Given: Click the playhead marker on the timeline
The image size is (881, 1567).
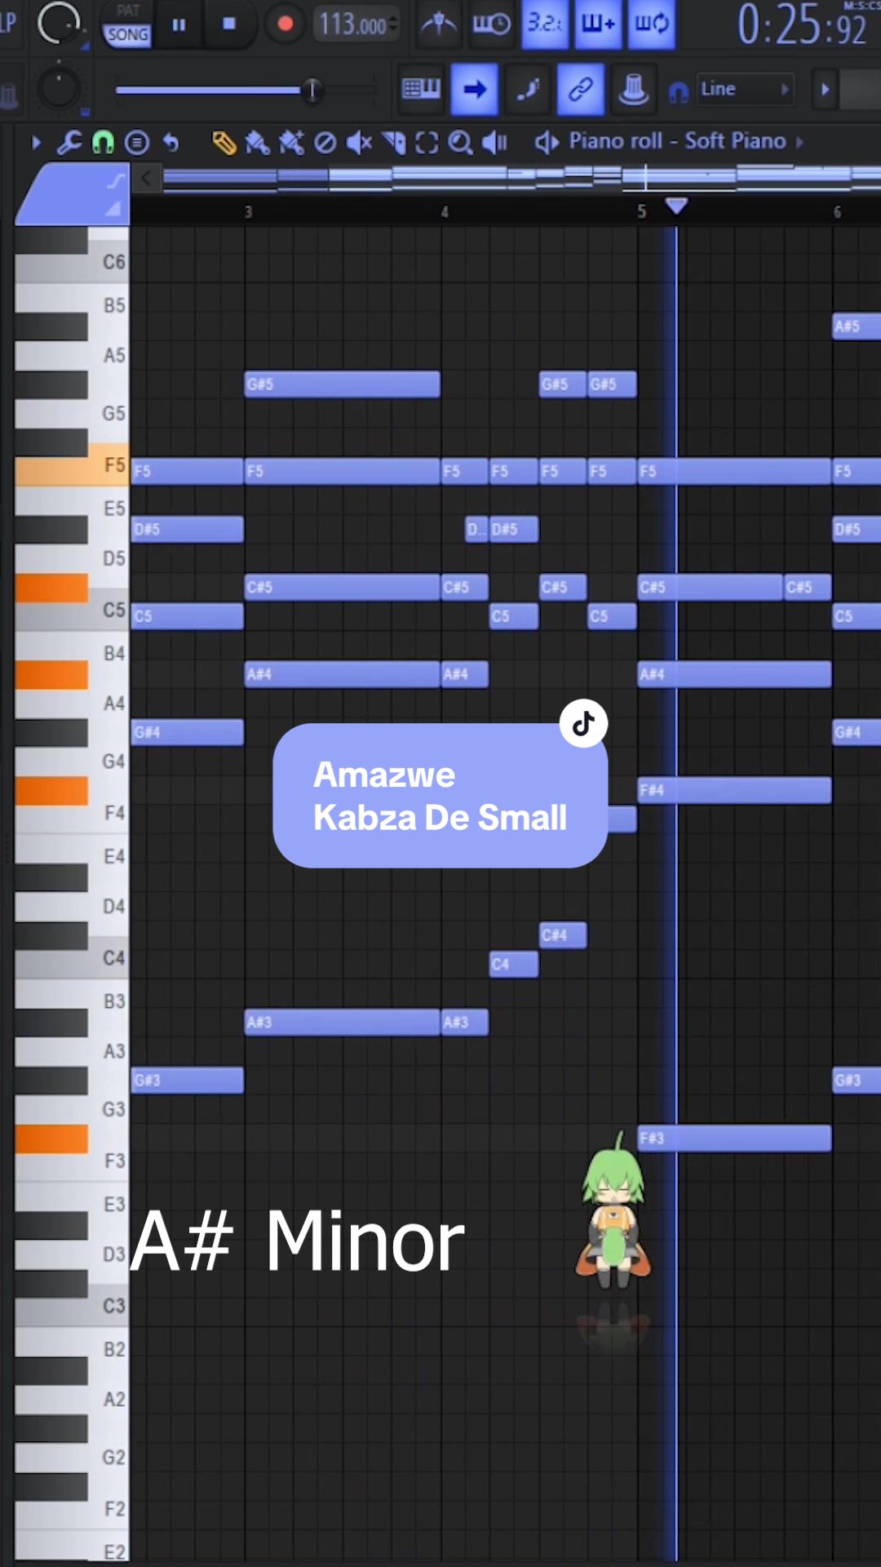Looking at the screenshot, I should point(676,205).
